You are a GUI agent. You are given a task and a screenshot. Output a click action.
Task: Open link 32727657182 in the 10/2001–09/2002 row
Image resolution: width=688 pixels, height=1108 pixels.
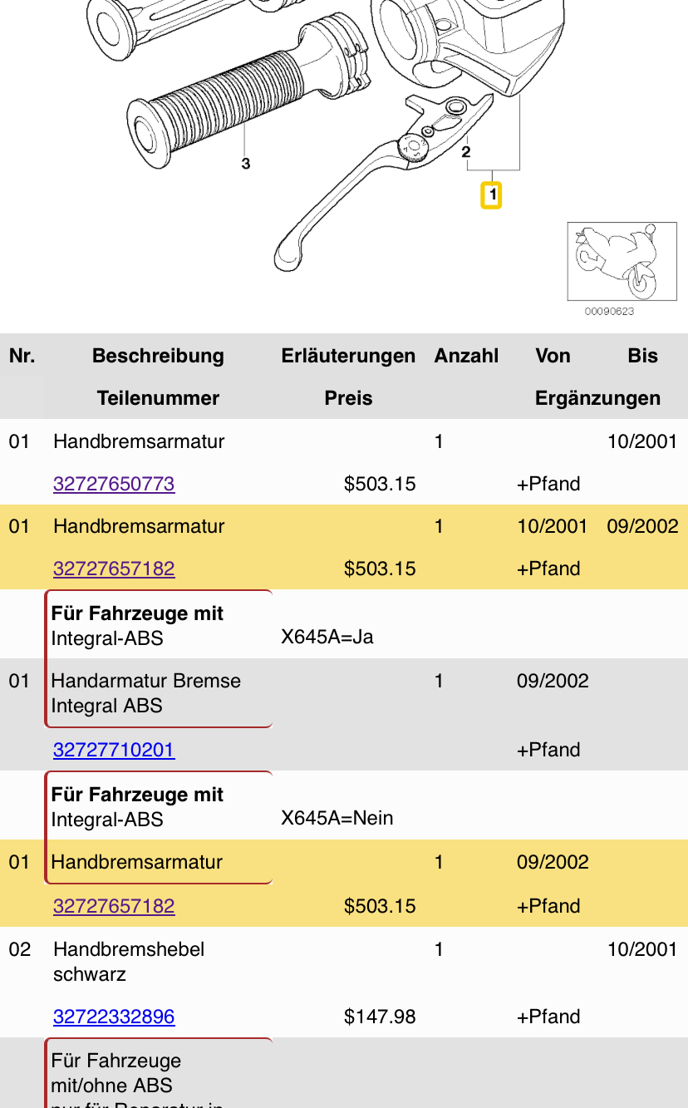(x=114, y=569)
